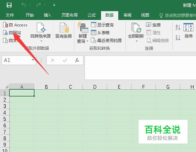Switch to the 视图 ribbon tab
This screenshot has height=152, width=196.
145,15
